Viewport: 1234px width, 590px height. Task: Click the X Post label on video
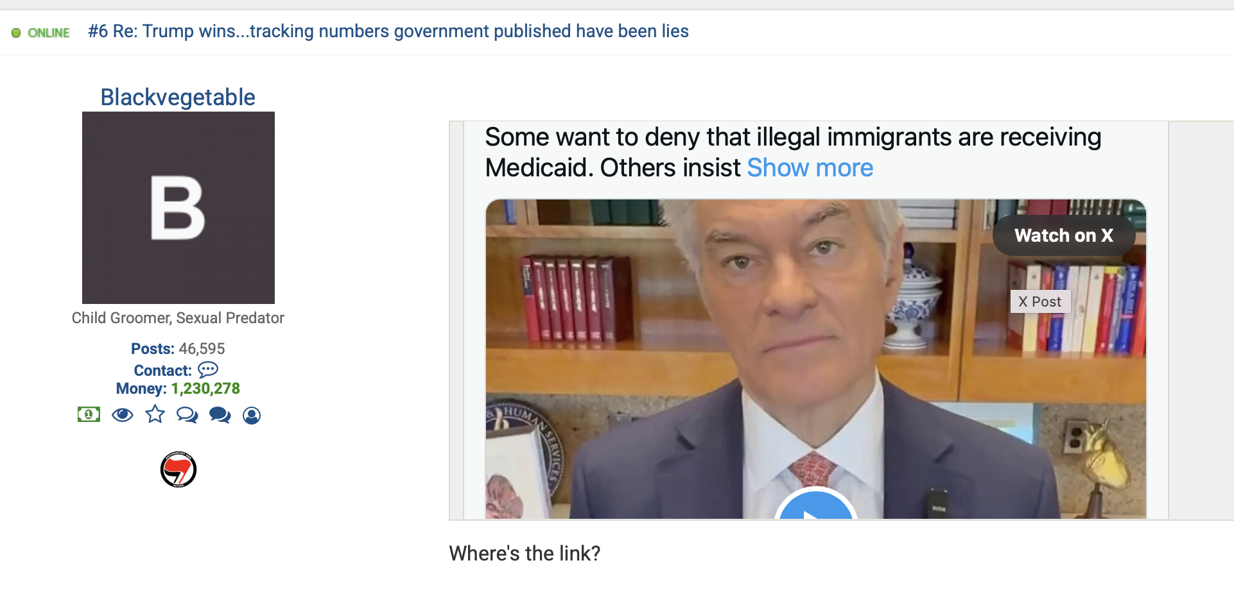(1040, 301)
